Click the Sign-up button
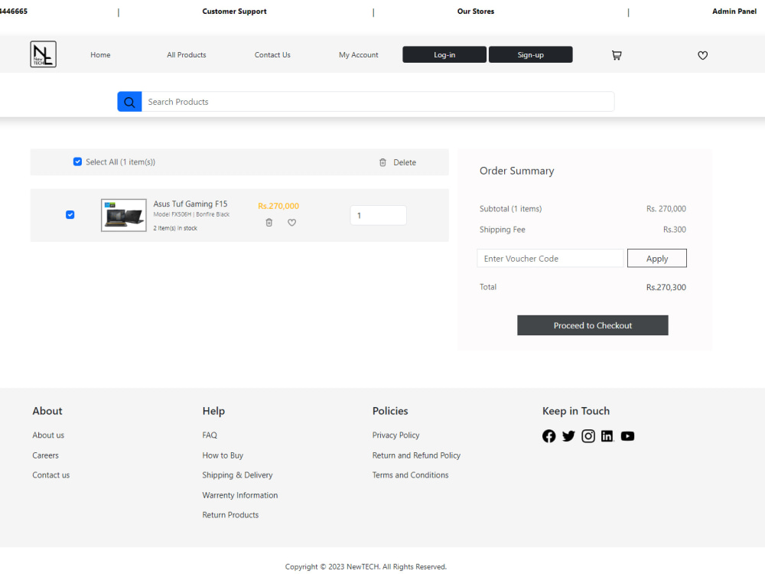The height and width of the screenshot is (574, 765). pos(530,54)
